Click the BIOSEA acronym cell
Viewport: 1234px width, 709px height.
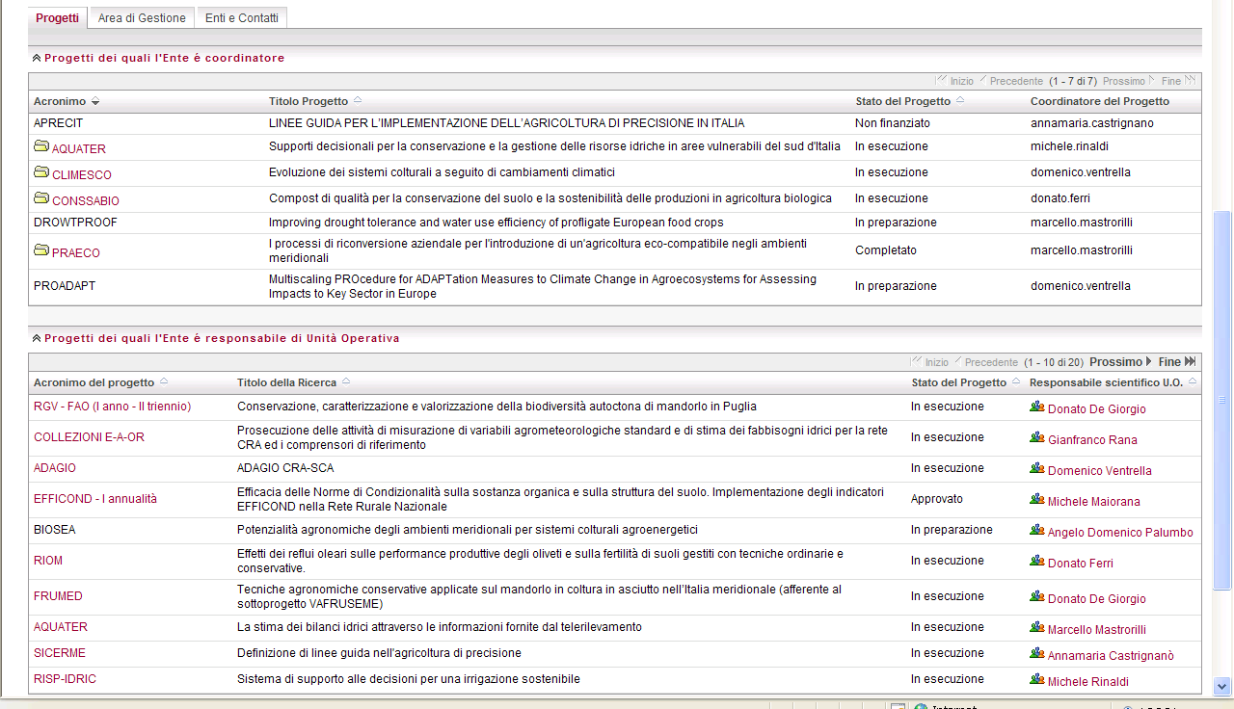tap(54, 530)
